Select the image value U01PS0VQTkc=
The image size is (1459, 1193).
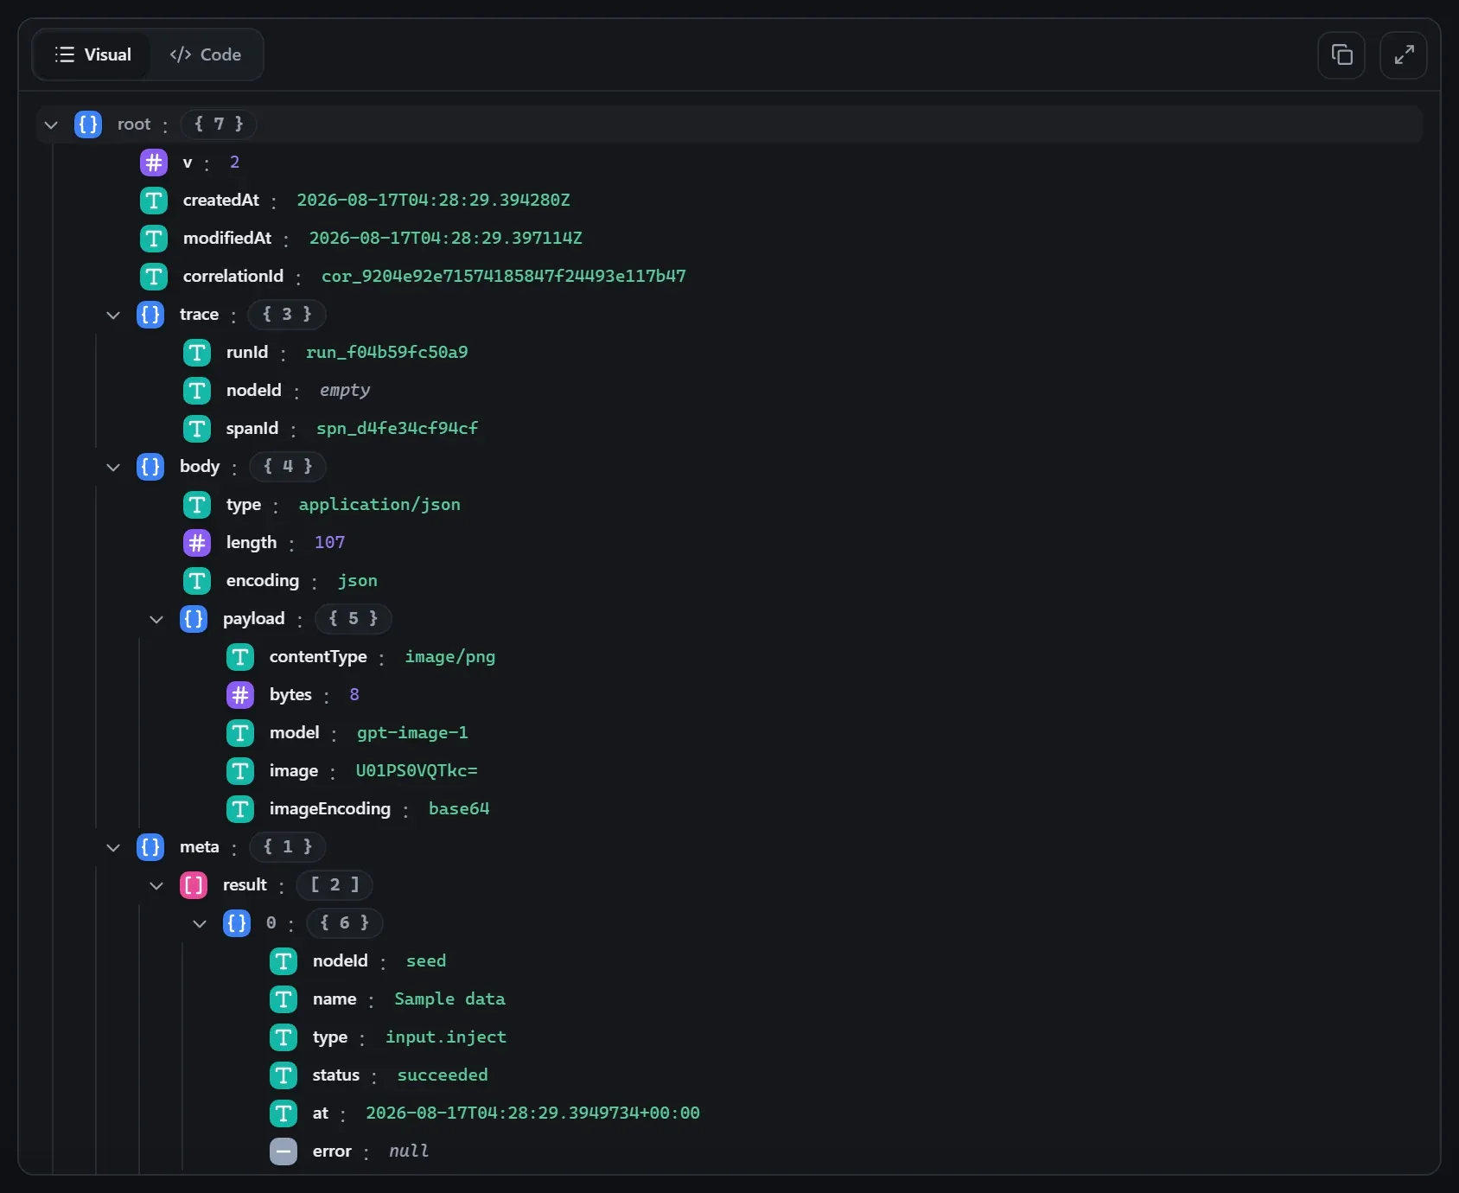click(417, 771)
